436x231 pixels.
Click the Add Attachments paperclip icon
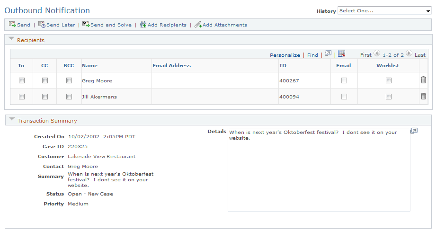pos(198,25)
